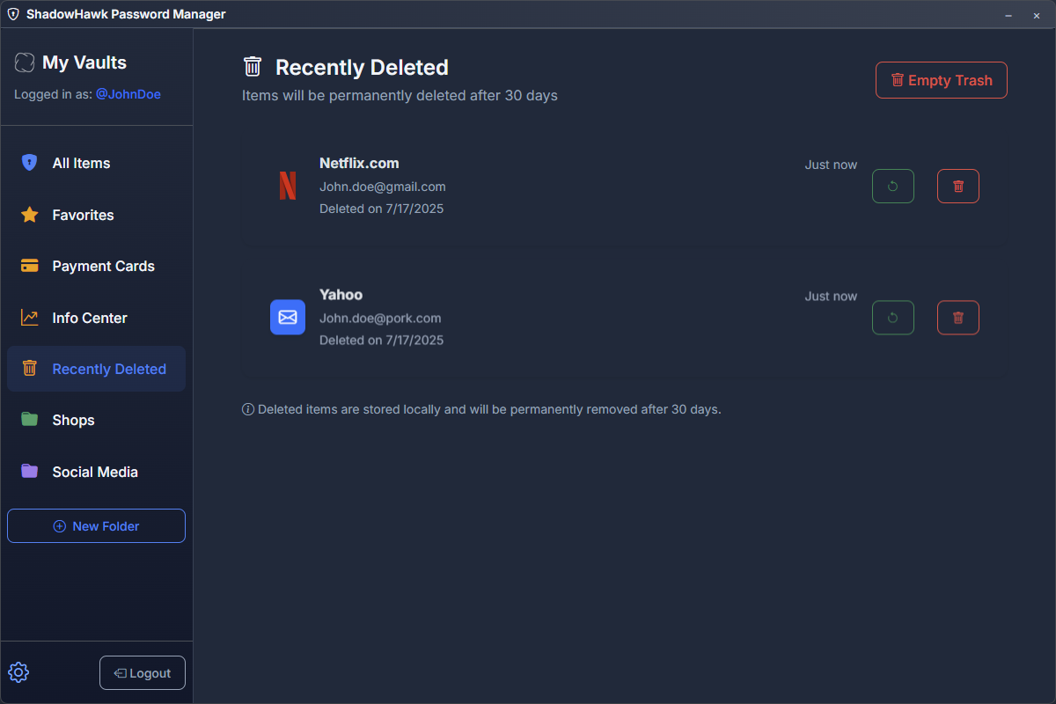Image resolution: width=1056 pixels, height=704 pixels.
Task: Restore the Yahoo entry
Action: [x=892, y=318]
